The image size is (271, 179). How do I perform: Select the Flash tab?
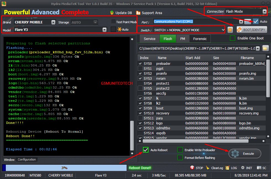coord(168,39)
